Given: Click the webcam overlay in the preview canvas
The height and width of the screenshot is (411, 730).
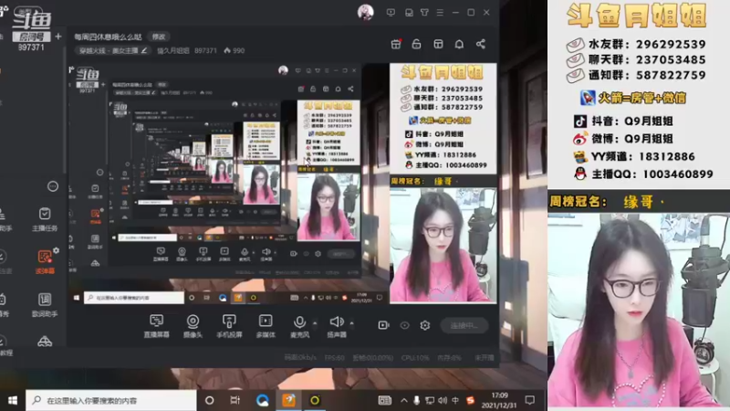Looking at the screenshot, I should [x=443, y=245].
